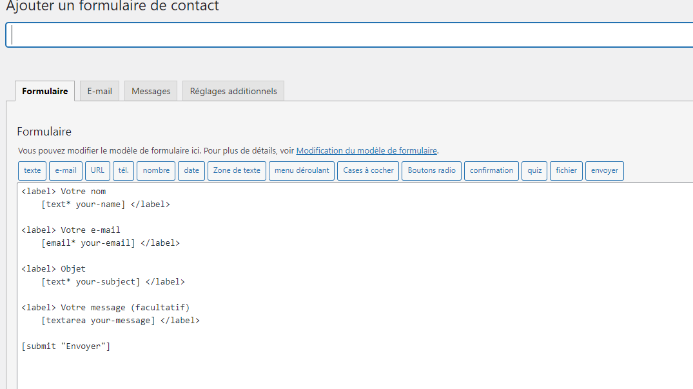The image size is (693, 389).
Task: Click the envoyer tag button
Action: click(605, 170)
